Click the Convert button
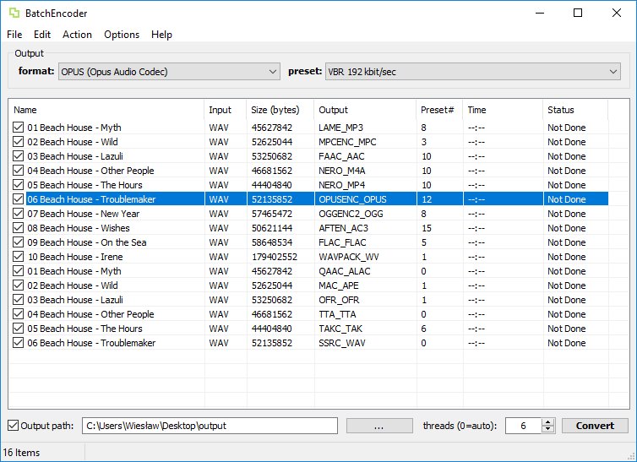 (x=595, y=426)
